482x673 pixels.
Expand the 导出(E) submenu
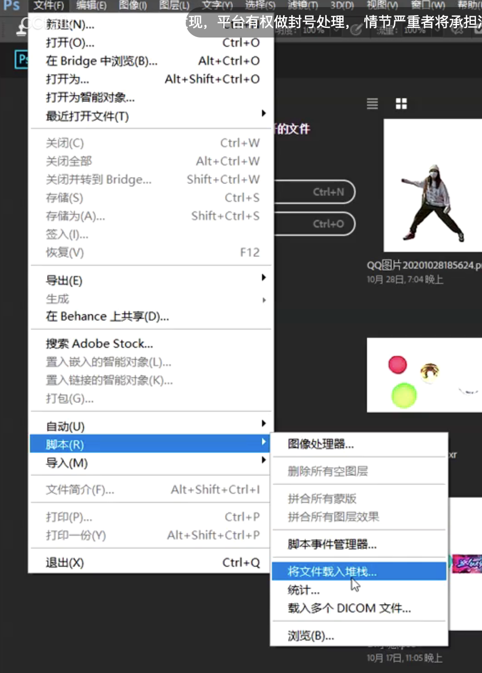point(151,280)
